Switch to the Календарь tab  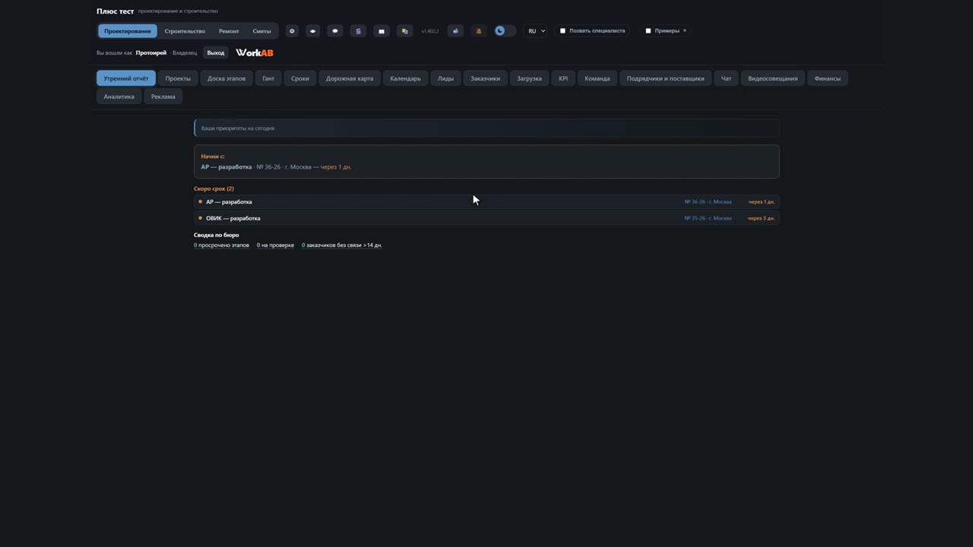405,78
